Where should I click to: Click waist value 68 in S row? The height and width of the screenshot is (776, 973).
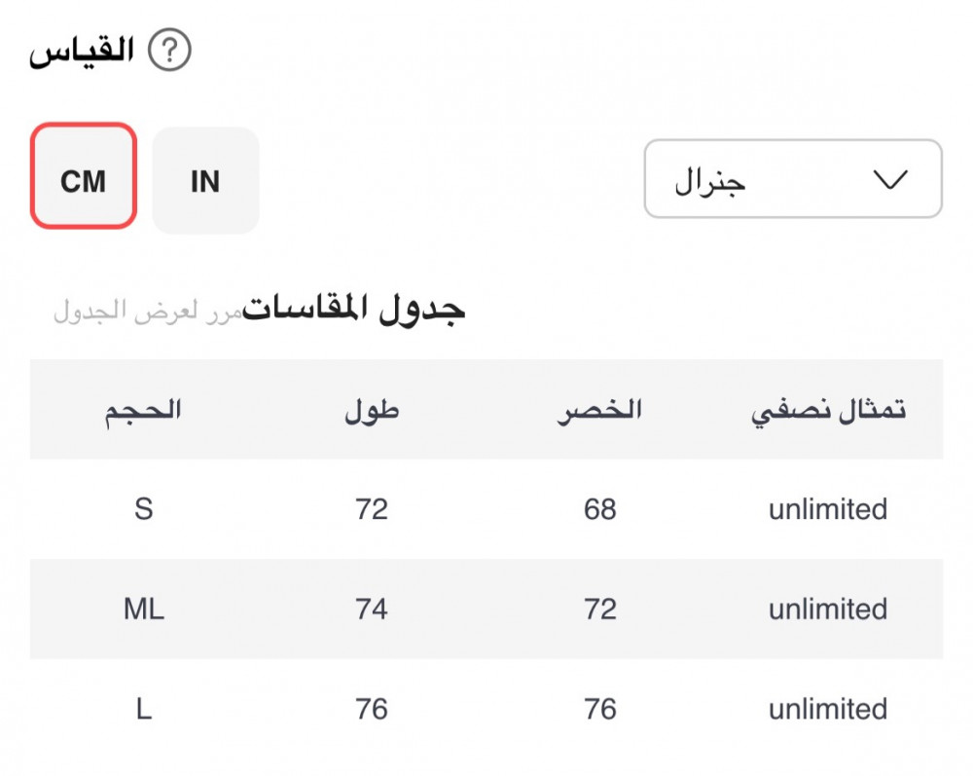point(599,509)
